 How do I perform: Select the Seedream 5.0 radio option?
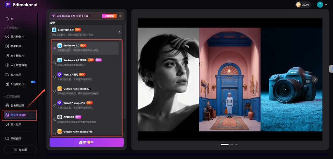[55, 48]
